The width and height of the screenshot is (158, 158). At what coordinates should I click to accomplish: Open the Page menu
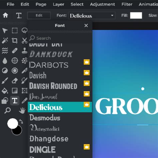(x=41, y=4)
